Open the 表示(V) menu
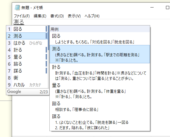 pos(74,16)
